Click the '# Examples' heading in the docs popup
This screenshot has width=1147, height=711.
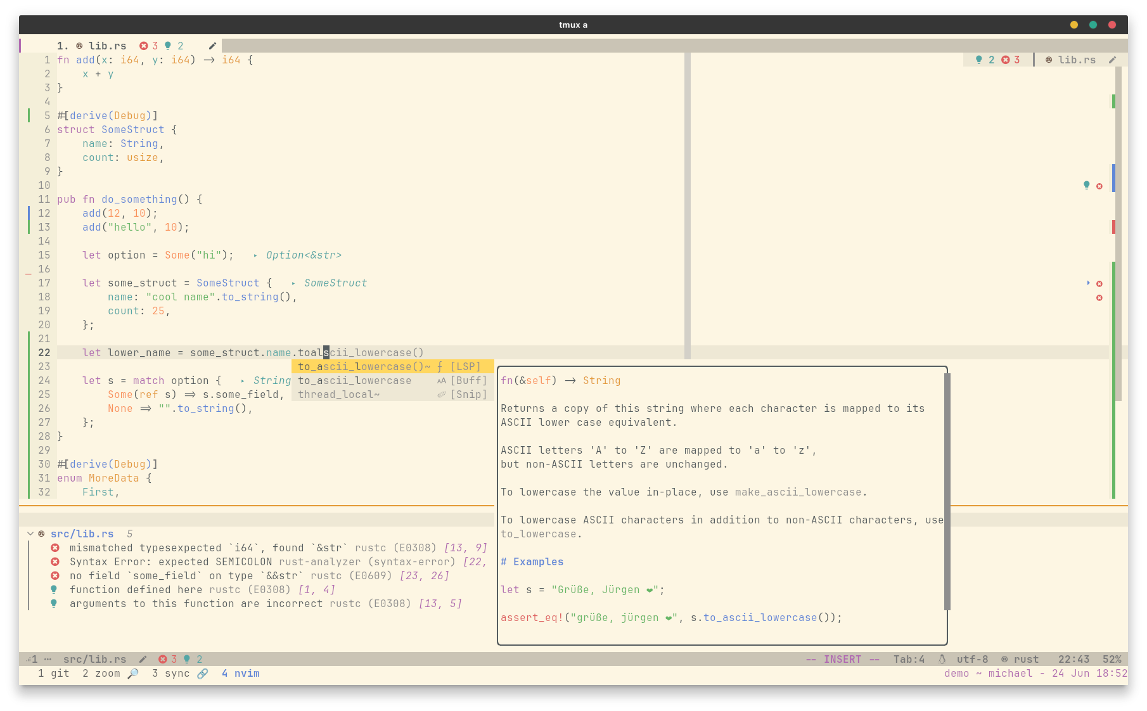tap(532, 561)
